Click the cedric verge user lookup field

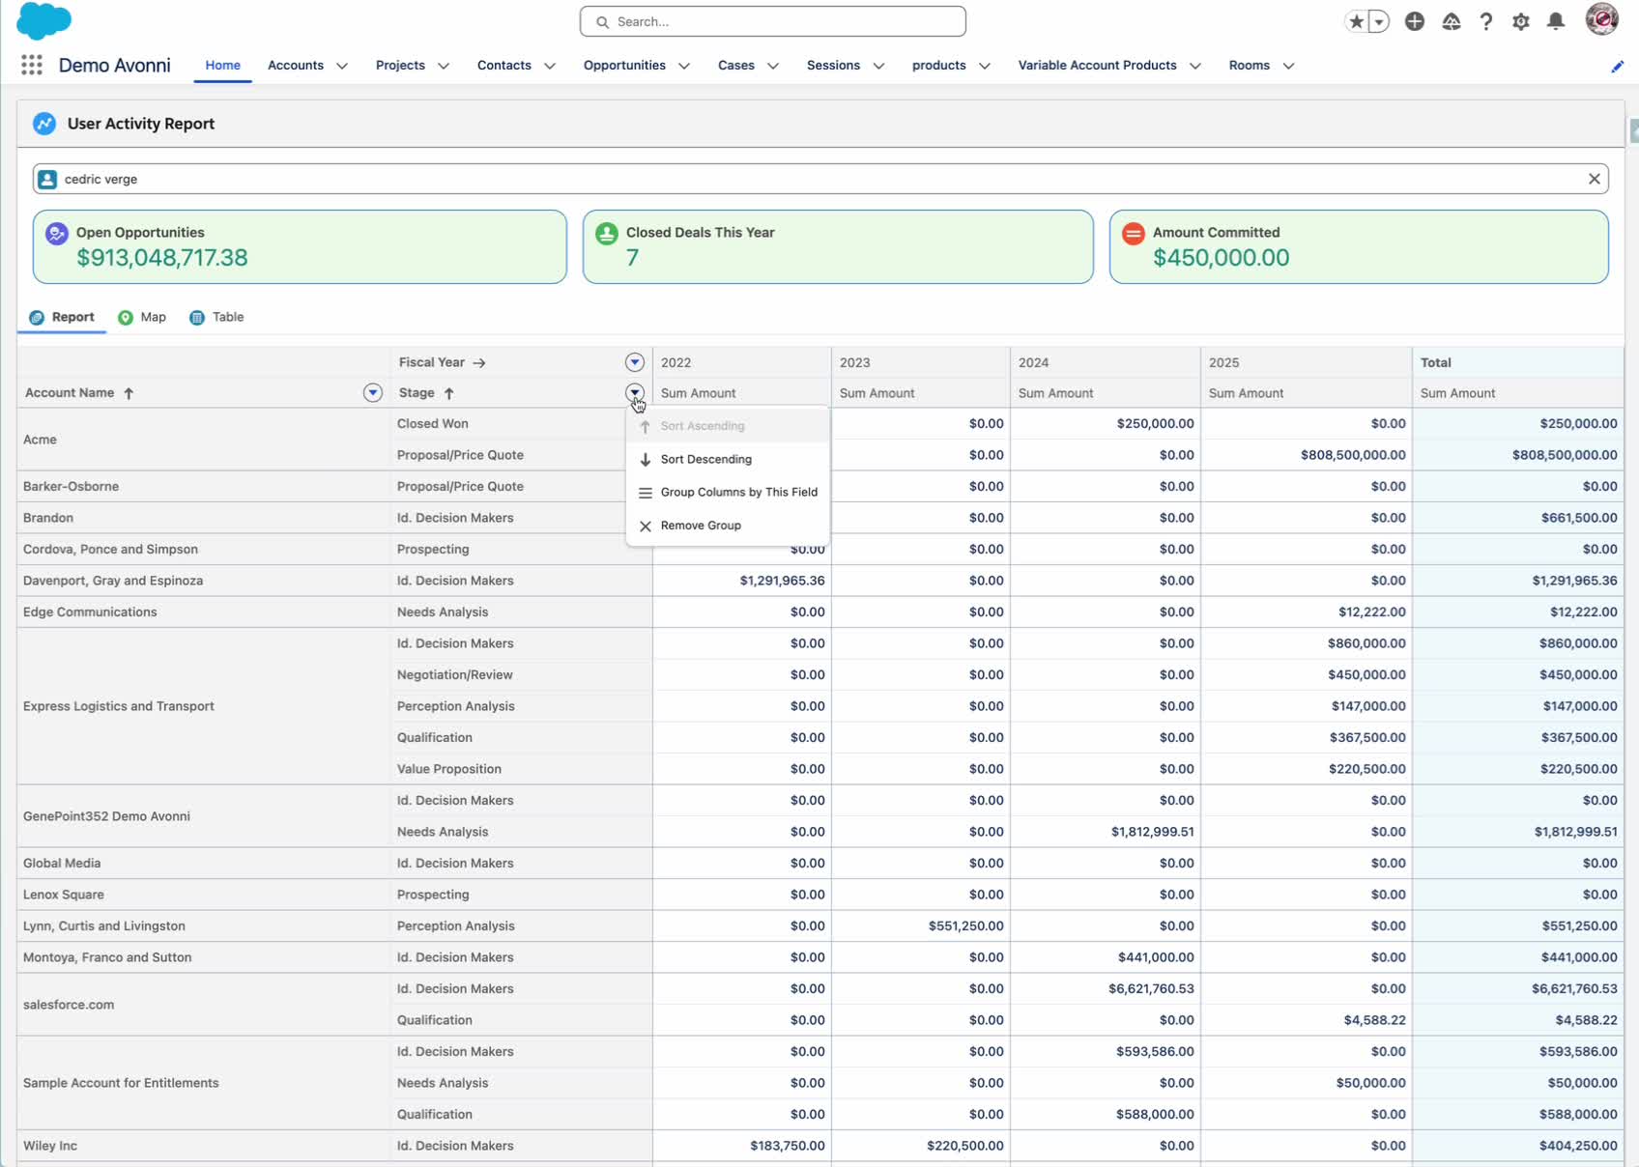click(820, 179)
